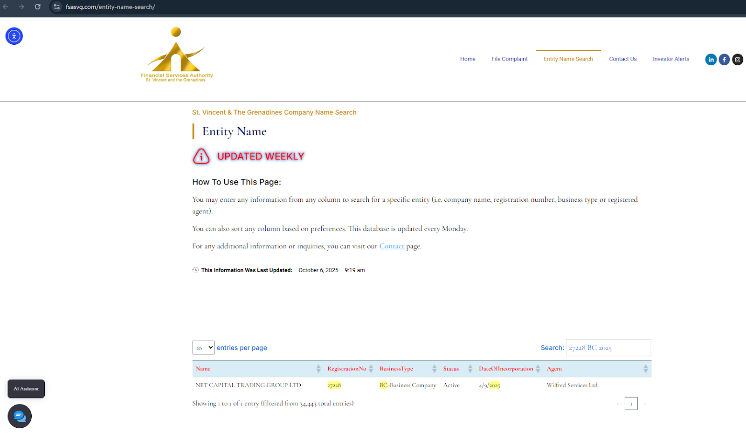The image size is (746, 439).
Task: Open the Facebook social icon
Action: (x=724, y=60)
